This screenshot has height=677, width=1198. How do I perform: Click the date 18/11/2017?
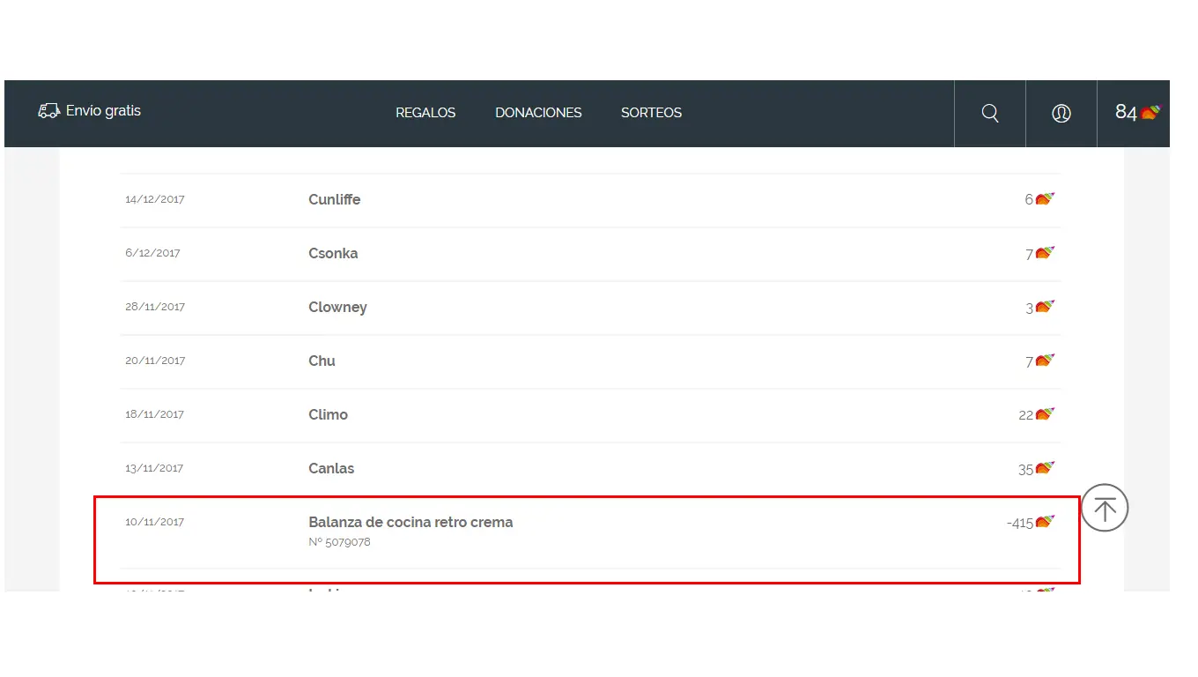coord(155,414)
